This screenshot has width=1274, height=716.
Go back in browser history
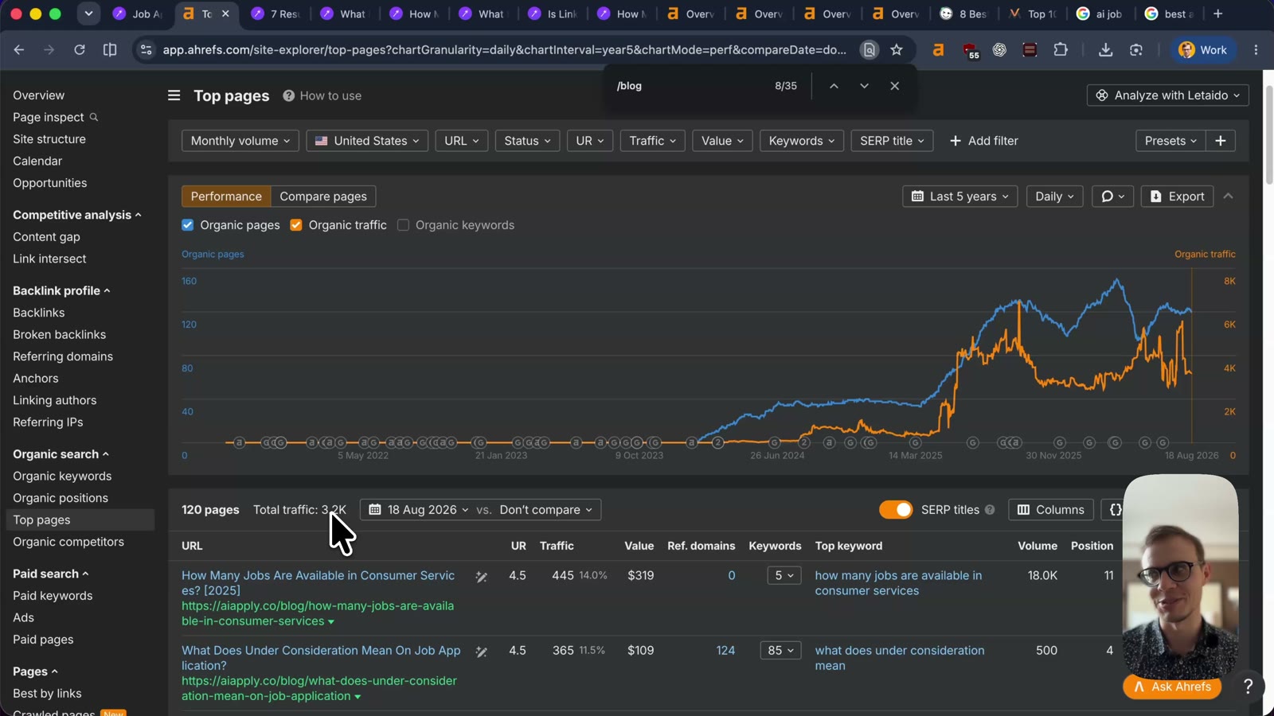click(19, 50)
